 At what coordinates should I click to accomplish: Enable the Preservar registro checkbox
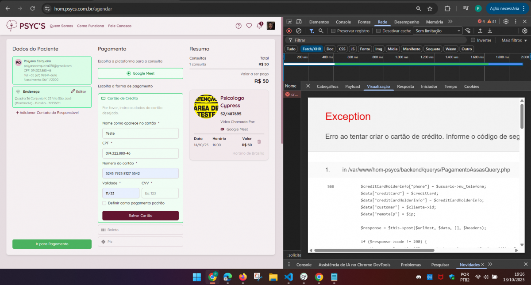point(334,31)
